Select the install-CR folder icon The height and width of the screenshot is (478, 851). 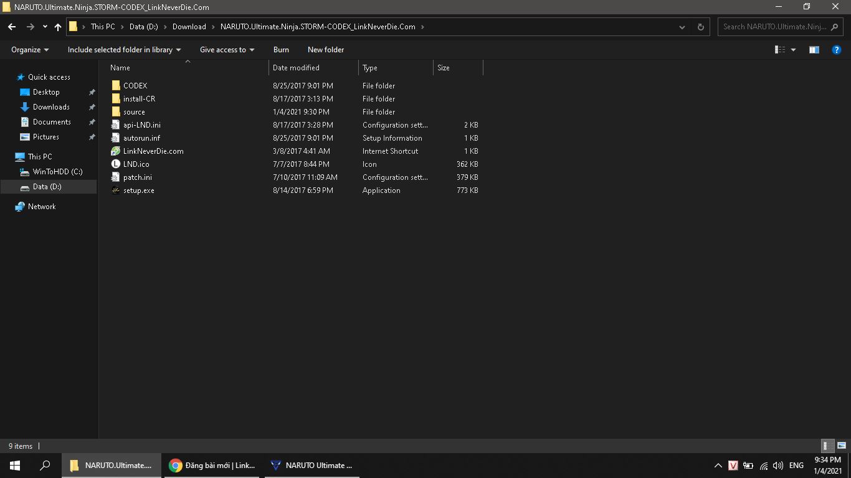(115, 99)
